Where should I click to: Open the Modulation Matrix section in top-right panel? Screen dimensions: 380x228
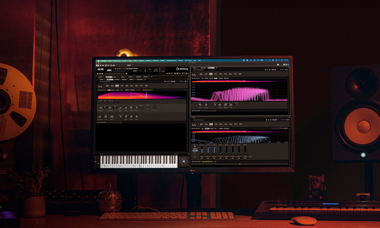240,74
